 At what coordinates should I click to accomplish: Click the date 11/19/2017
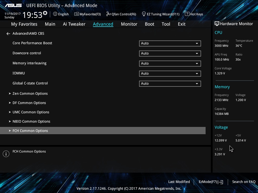[13, 14]
